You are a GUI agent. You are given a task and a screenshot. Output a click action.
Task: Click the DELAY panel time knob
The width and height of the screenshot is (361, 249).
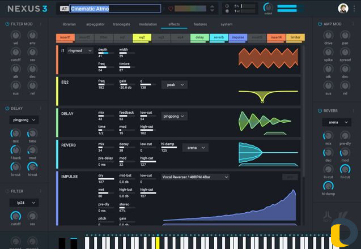pos(32,134)
